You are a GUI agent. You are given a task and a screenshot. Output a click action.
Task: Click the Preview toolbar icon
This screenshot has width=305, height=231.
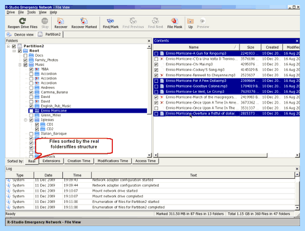203,21
